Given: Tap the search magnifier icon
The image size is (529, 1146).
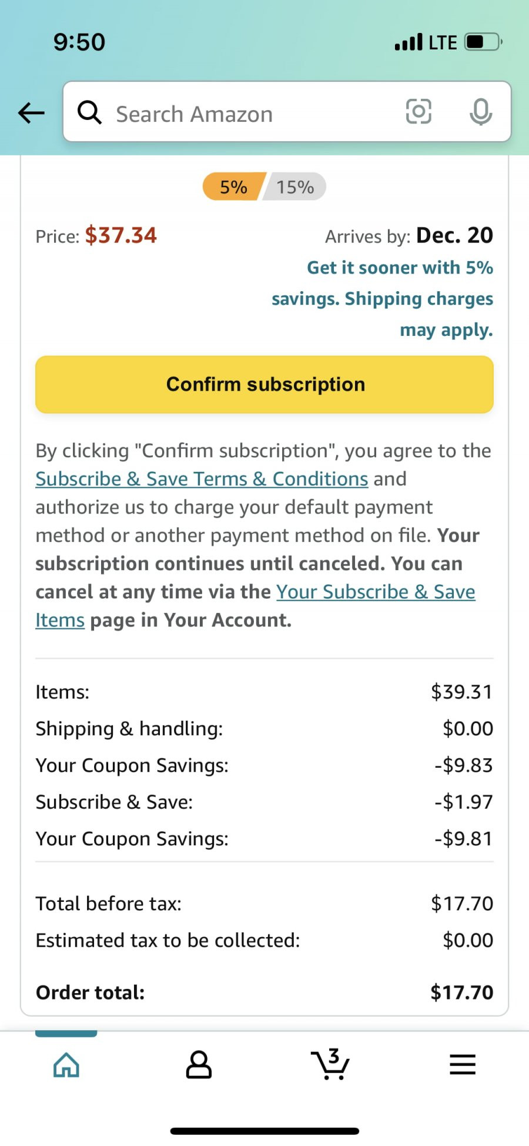Looking at the screenshot, I should pos(89,112).
